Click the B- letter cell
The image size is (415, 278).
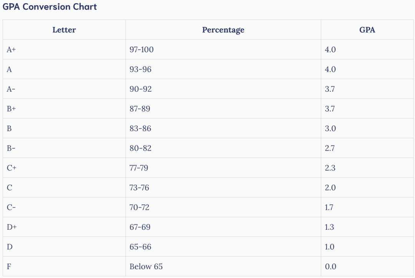12,148
